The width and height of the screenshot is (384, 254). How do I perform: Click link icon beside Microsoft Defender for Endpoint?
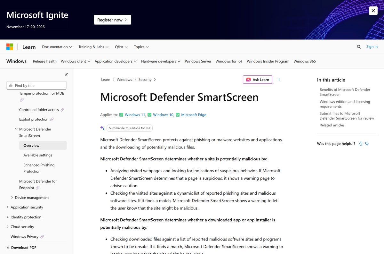pyautogui.click(x=38, y=188)
